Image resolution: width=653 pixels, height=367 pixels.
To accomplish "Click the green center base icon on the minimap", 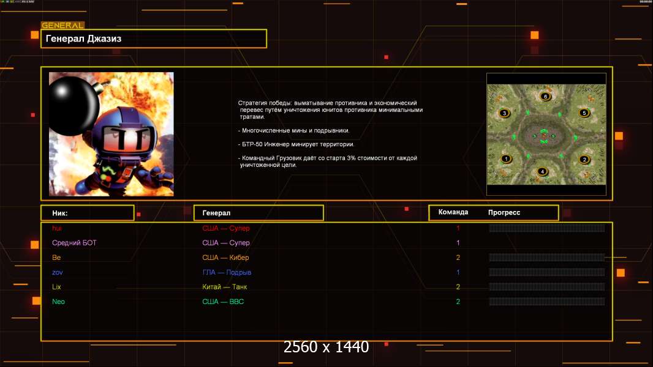I will pyautogui.click(x=544, y=135).
